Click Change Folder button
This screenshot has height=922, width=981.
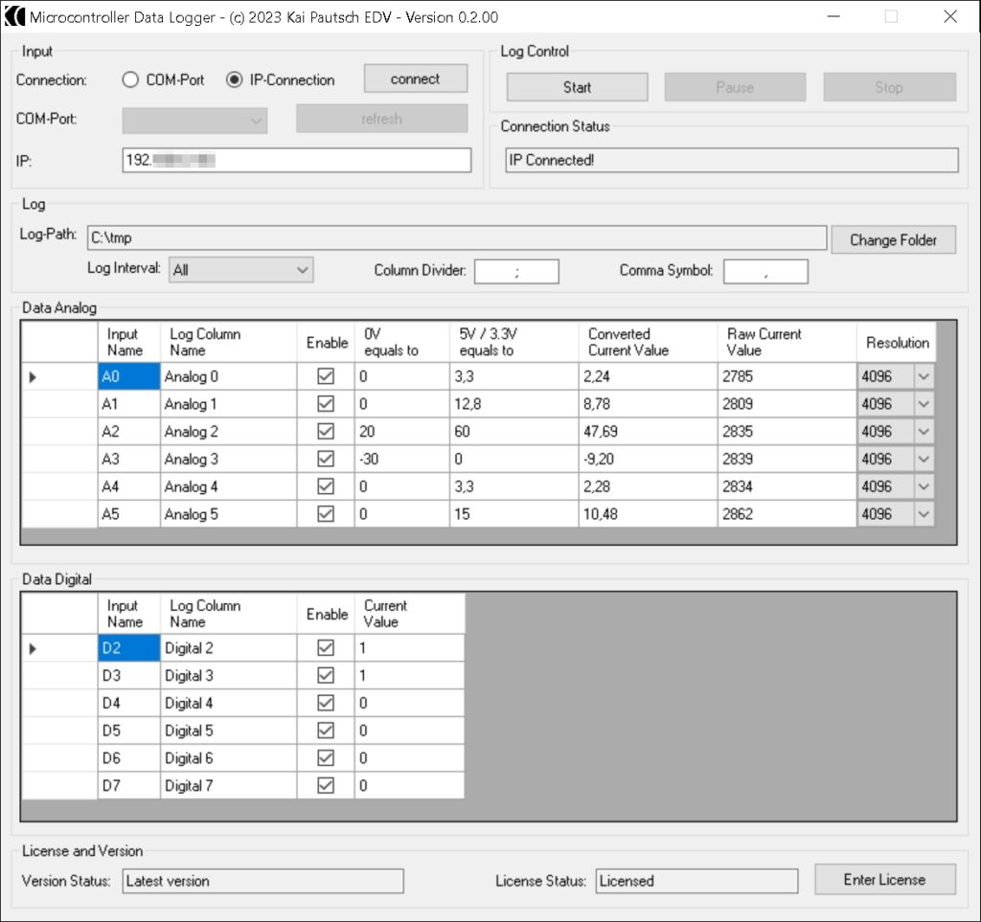[x=894, y=240]
